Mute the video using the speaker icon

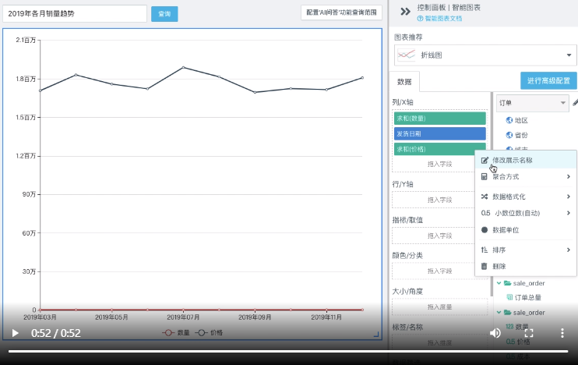point(495,333)
